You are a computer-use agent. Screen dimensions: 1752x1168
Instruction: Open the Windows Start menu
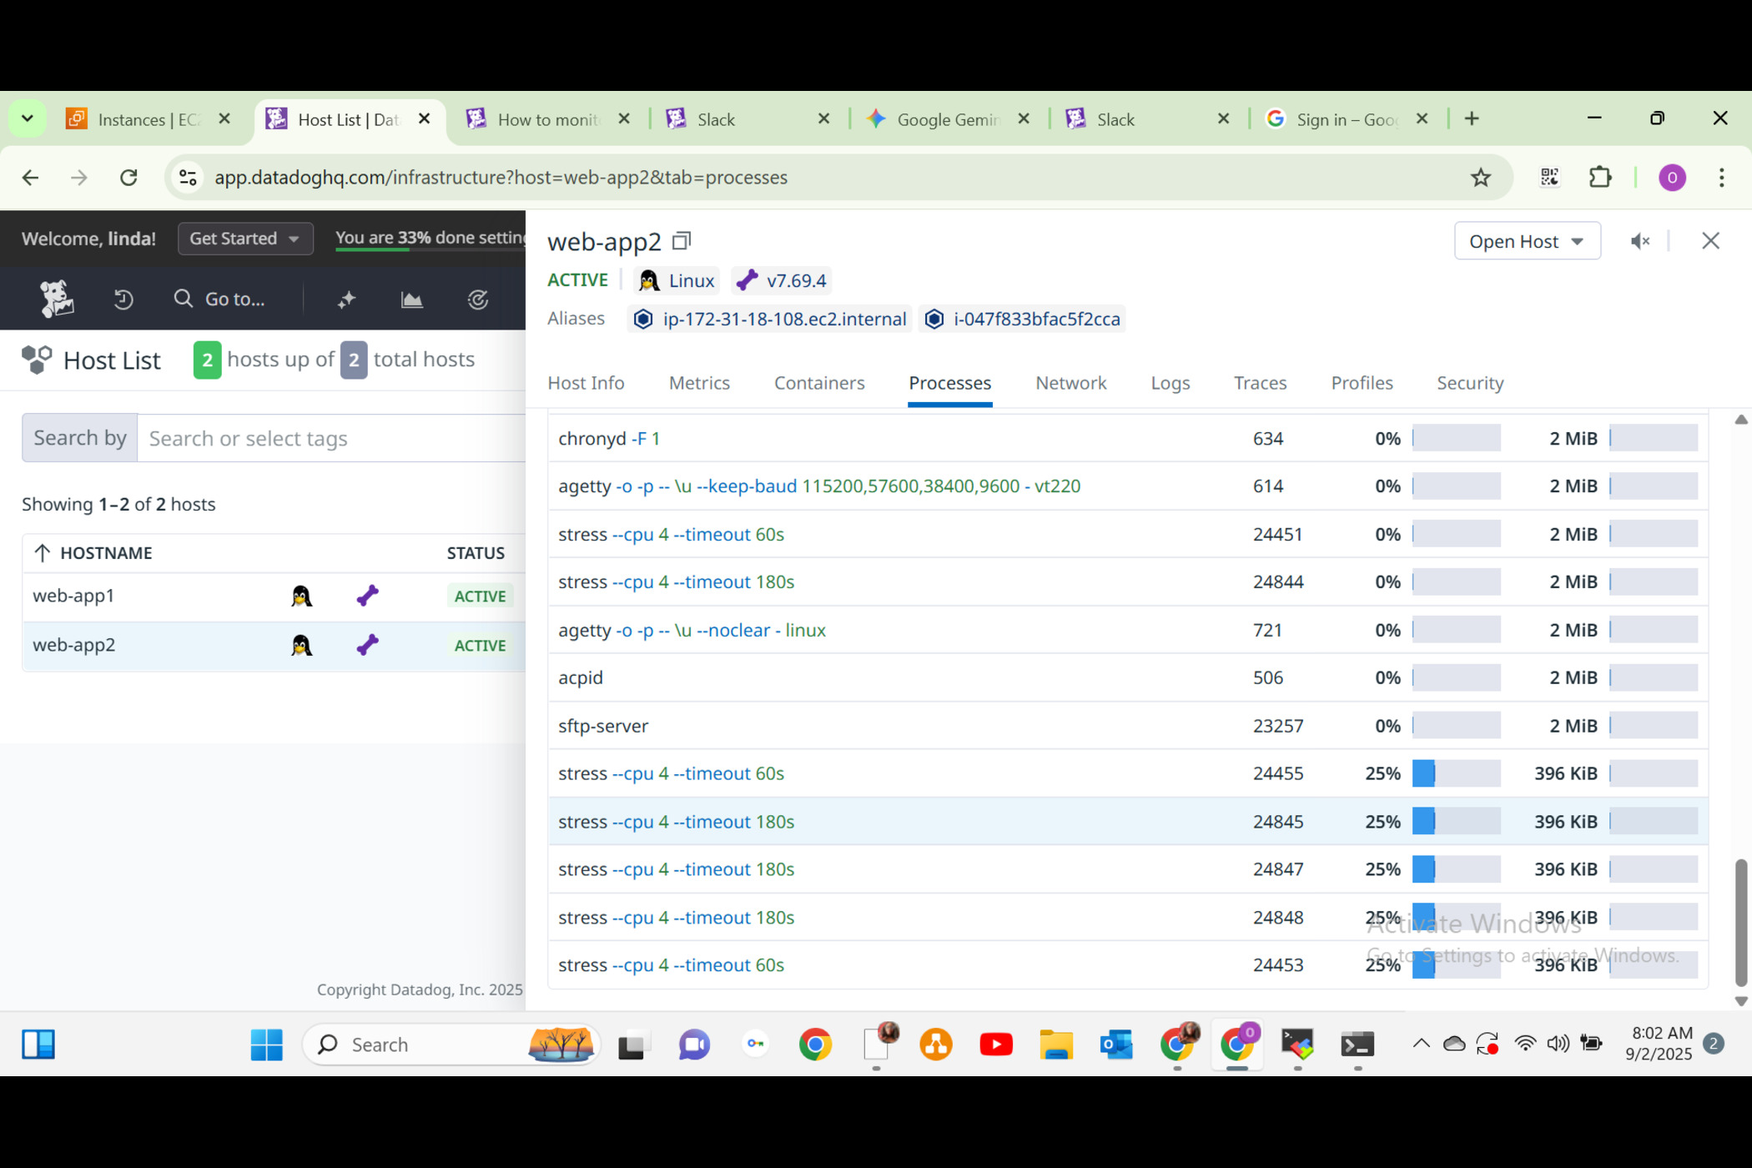click(x=266, y=1045)
